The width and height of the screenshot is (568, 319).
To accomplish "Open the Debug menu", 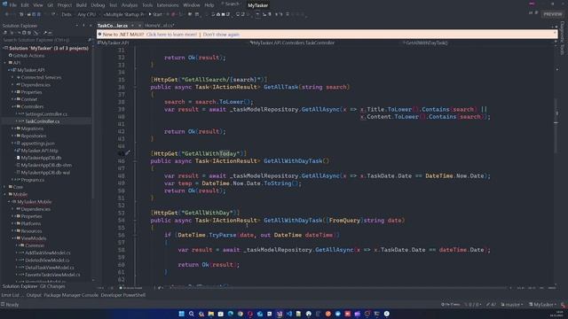I will coord(98,5).
